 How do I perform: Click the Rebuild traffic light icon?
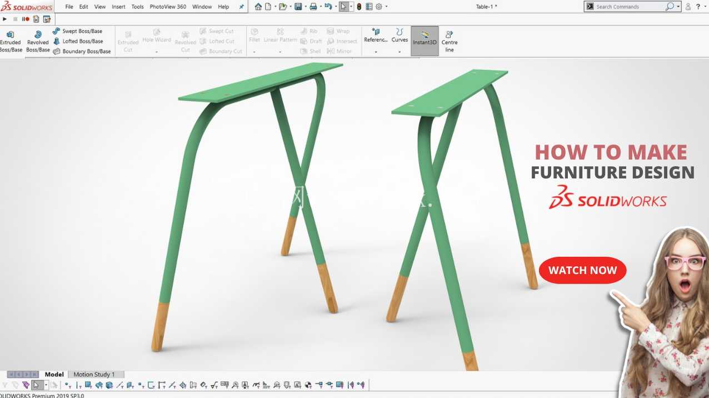[x=359, y=7]
